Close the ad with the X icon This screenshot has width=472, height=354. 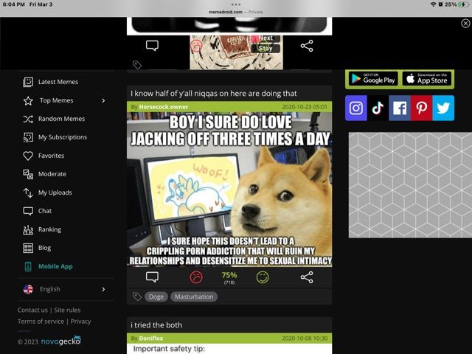465,24
